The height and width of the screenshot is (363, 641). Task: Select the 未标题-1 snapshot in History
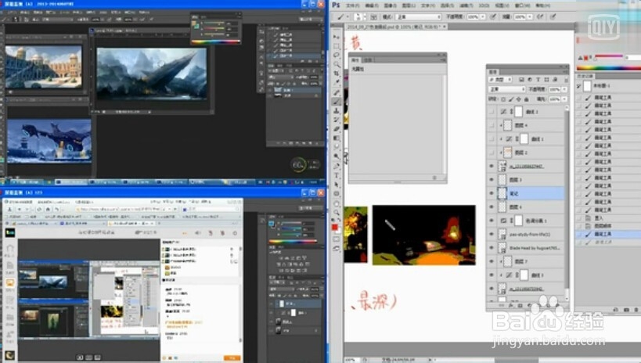tap(608, 86)
